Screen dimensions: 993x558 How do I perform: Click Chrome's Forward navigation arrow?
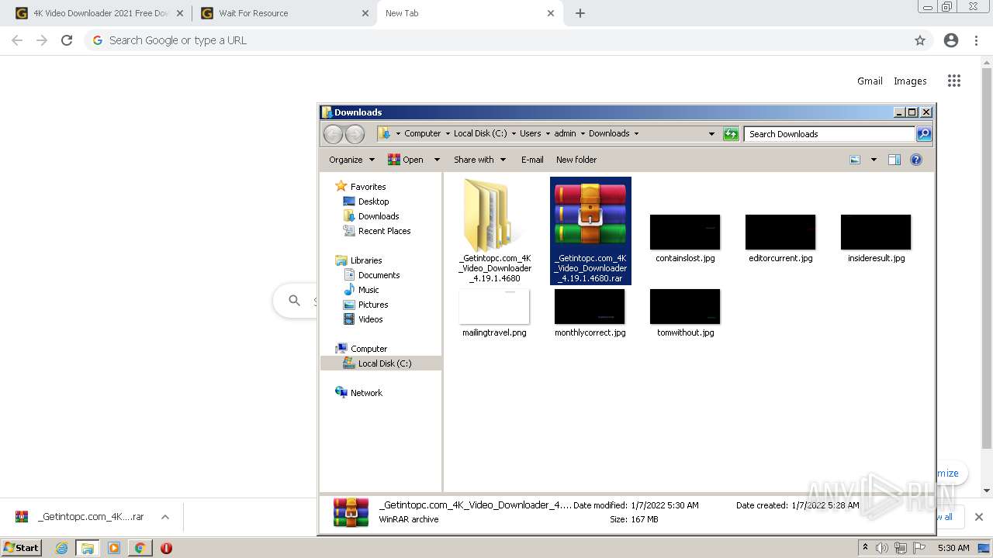point(42,40)
